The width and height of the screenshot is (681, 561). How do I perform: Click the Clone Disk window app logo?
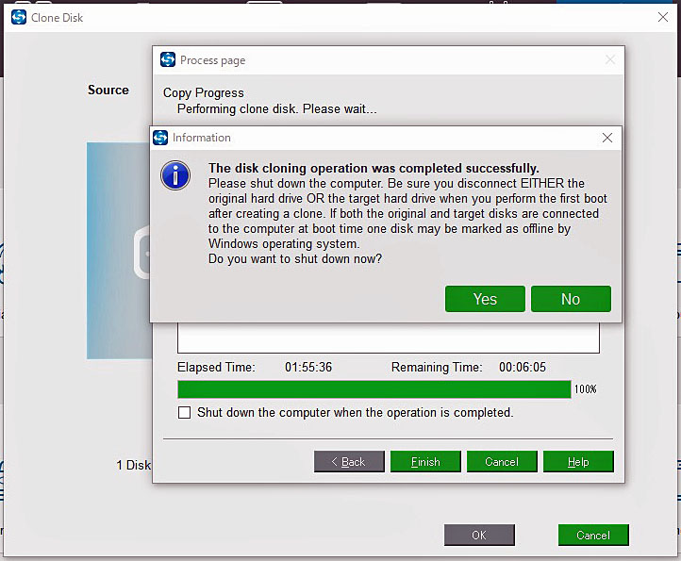[x=19, y=17]
